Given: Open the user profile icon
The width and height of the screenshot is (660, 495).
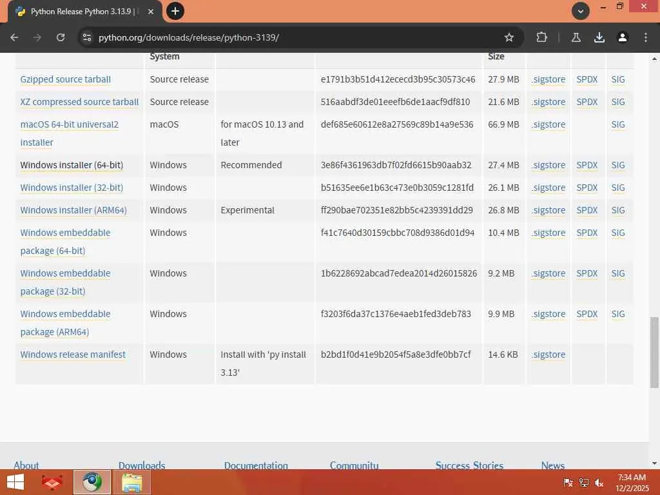Looking at the screenshot, I should pyautogui.click(x=623, y=37).
